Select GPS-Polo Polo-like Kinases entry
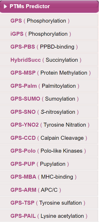 49,151
